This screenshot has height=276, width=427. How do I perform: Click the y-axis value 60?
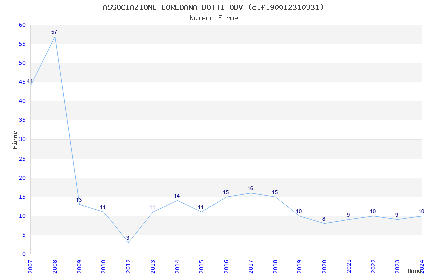point(22,25)
